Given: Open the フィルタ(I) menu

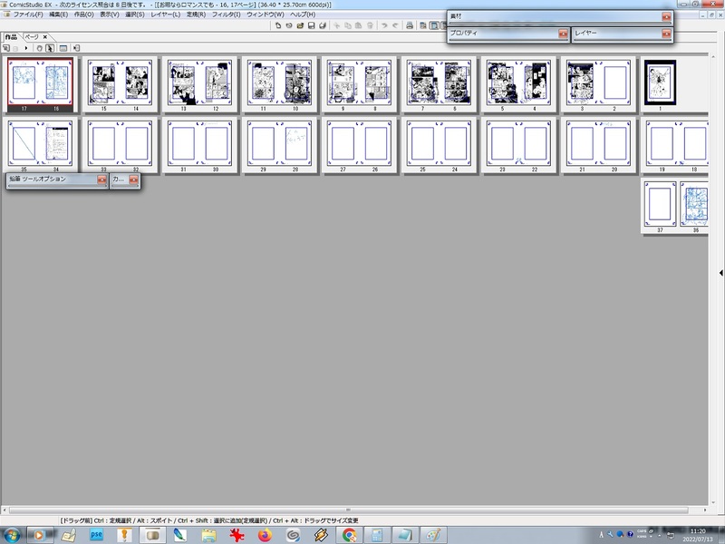Looking at the screenshot, I should pyautogui.click(x=226, y=15).
